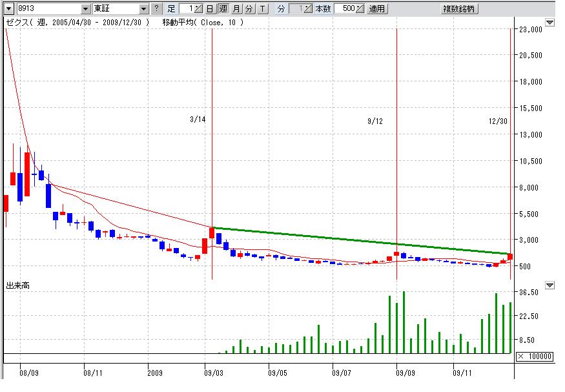Switch chart to daily (日) candles
The image size is (565, 392).
tap(210, 9)
